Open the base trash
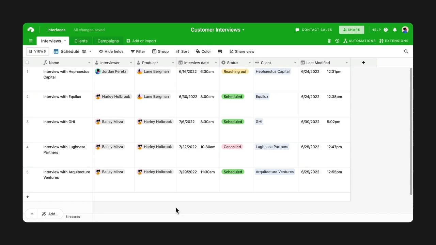 [x=329, y=41]
